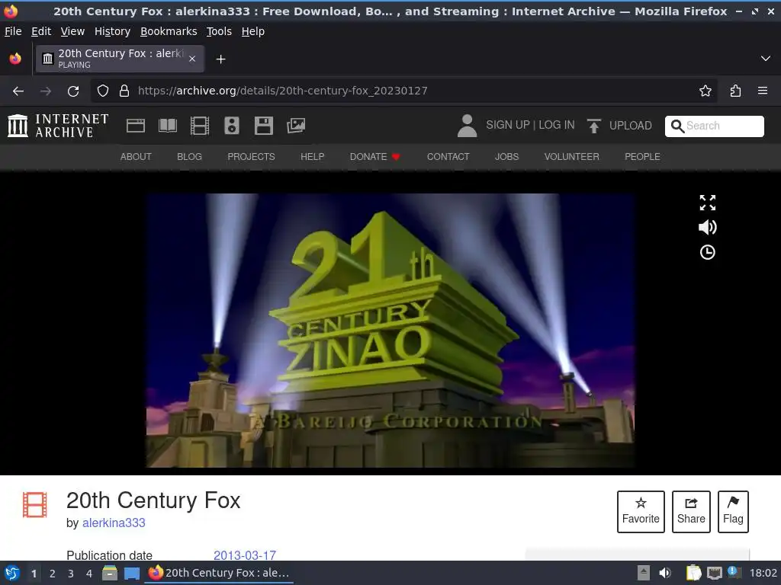Open the Audio speaker icon in navigation
The height and width of the screenshot is (585, 781).
232,126
